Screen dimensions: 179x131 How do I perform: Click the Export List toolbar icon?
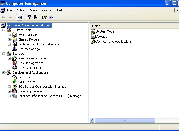coord(35,17)
